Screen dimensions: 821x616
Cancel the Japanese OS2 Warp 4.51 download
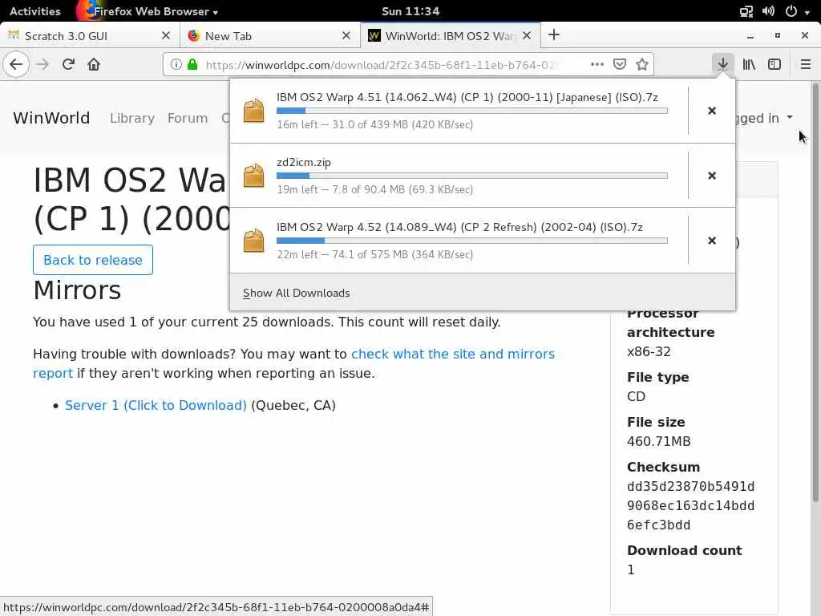712,111
